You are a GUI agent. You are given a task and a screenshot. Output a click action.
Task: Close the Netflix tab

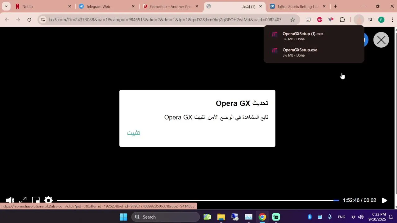tap(69, 6)
